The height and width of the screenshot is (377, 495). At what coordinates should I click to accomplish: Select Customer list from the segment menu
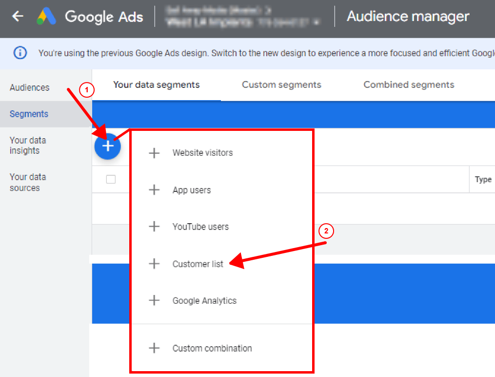click(198, 264)
